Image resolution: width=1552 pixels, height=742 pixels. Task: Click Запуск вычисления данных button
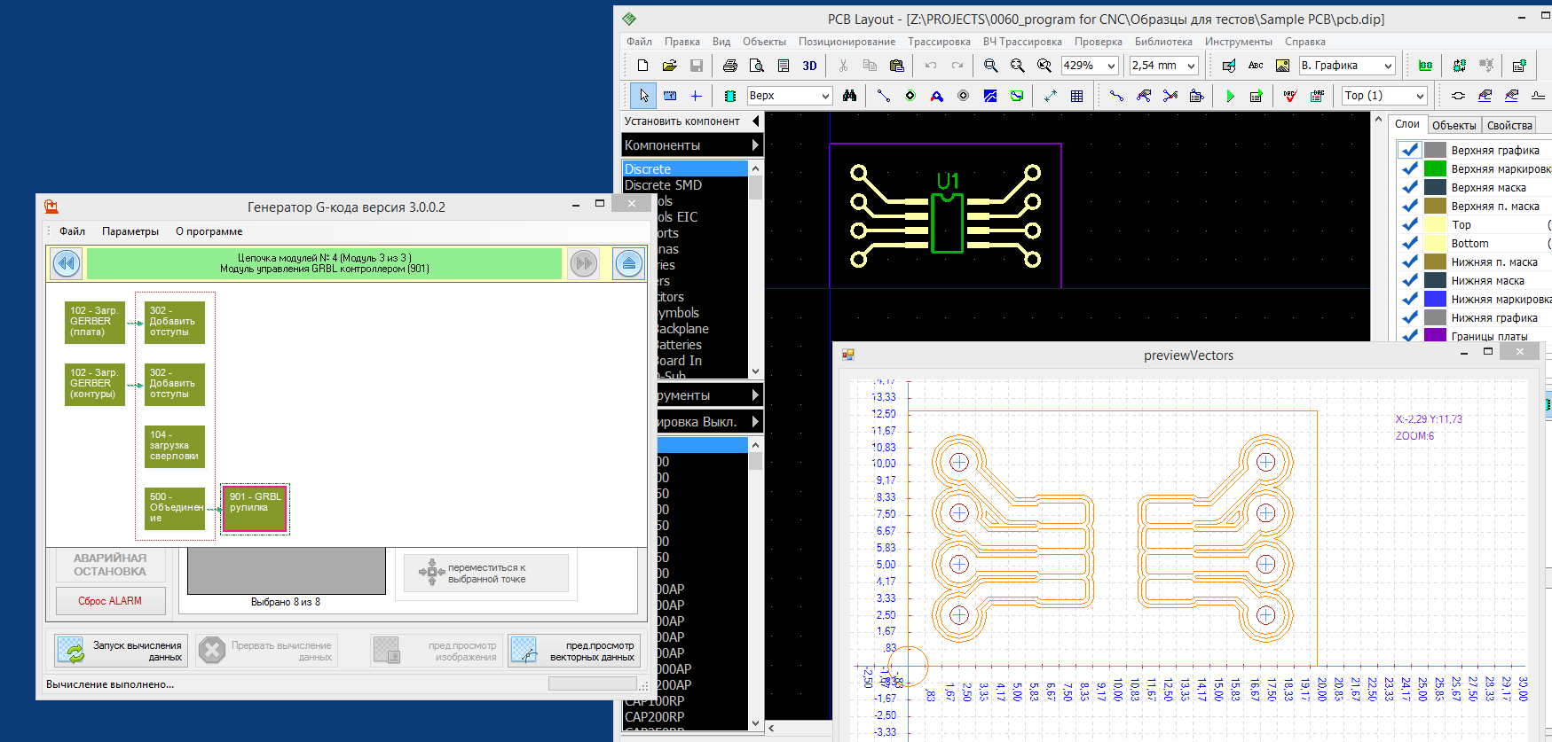pyautogui.click(x=121, y=651)
